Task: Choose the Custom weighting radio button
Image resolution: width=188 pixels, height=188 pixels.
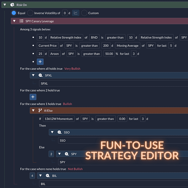Action: pos(84,13)
